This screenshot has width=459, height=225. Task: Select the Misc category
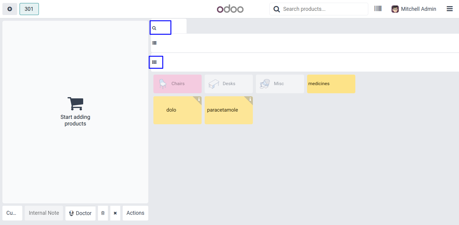pos(280,84)
